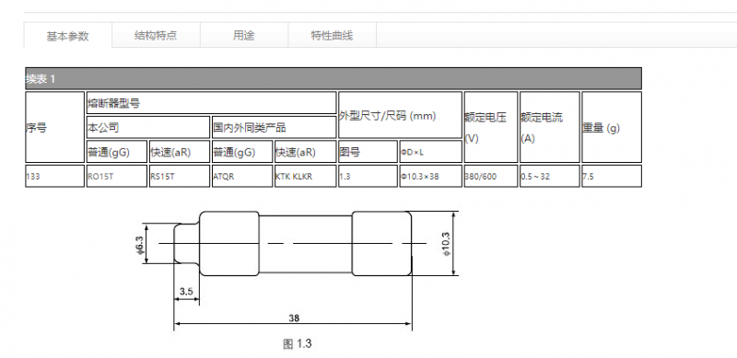Screen dimensions: 737x358
Task: Select the Φ10.3×38 dimension cell
Action: click(430, 176)
